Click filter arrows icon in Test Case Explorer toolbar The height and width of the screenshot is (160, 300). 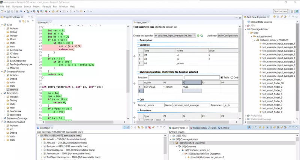pos(285,17)
